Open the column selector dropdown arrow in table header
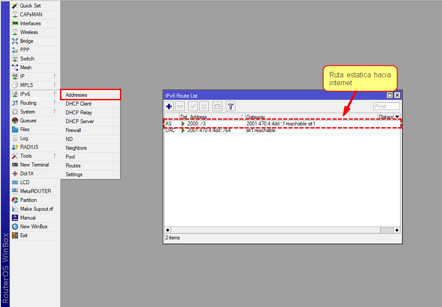This screenshot has width=442, height=307. [x=397, y=117]
